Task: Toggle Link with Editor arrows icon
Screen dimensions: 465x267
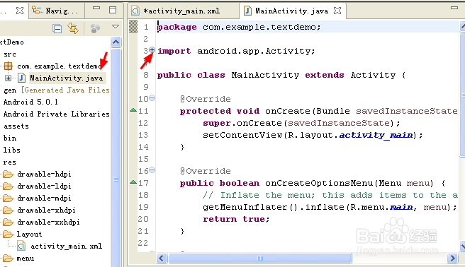Action: coord(73,28)
